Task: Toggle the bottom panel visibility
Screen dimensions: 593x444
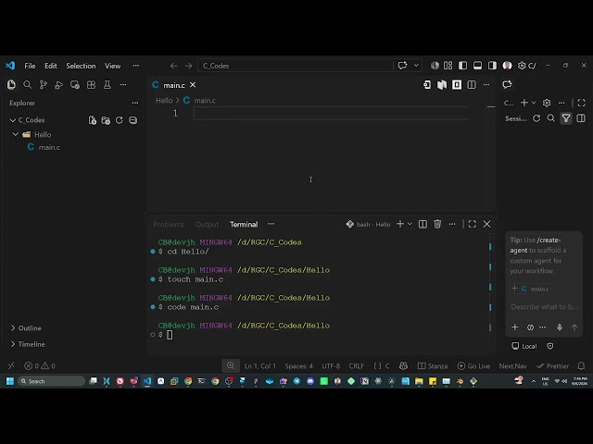Action: pyautogui.click(x=478, y=66)
